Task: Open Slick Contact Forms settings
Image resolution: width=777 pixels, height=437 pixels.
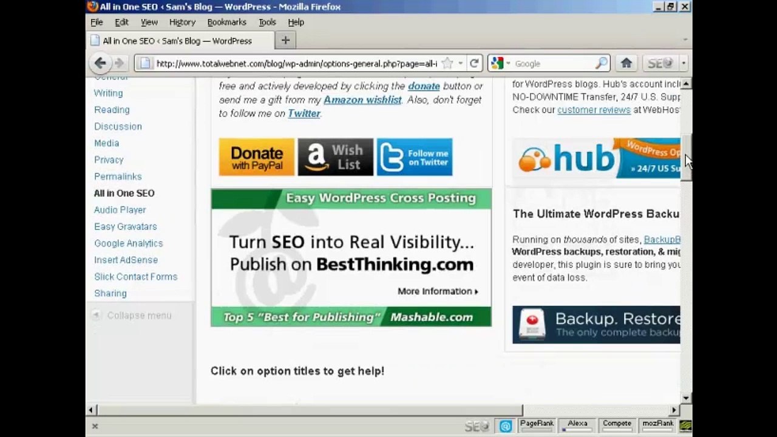Action: click(135, 277)
